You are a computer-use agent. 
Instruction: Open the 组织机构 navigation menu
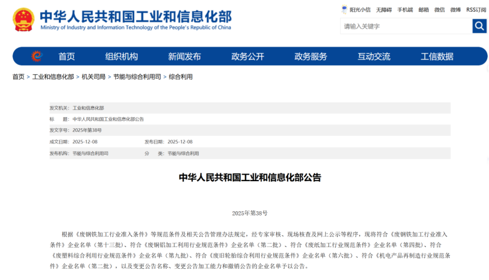point(121,56)
